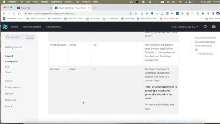The image size is (220, 124).
Task: Click the search magnifier icon in sidebar
Action: coord(8,37)
